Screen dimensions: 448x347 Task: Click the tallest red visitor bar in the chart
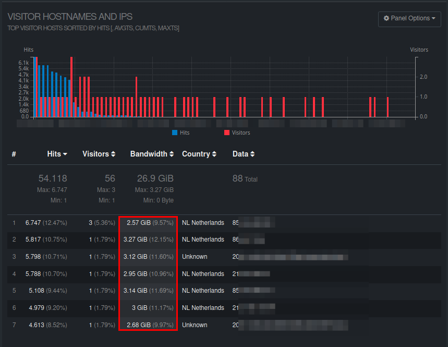(x=71, y=86)
